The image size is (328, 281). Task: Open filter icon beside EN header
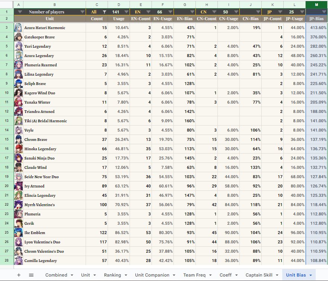148,12
